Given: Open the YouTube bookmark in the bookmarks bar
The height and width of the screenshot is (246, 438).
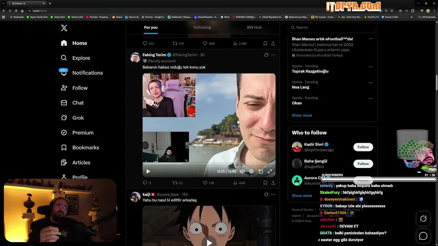Looking at the screenshot, I should pos(98,17).
